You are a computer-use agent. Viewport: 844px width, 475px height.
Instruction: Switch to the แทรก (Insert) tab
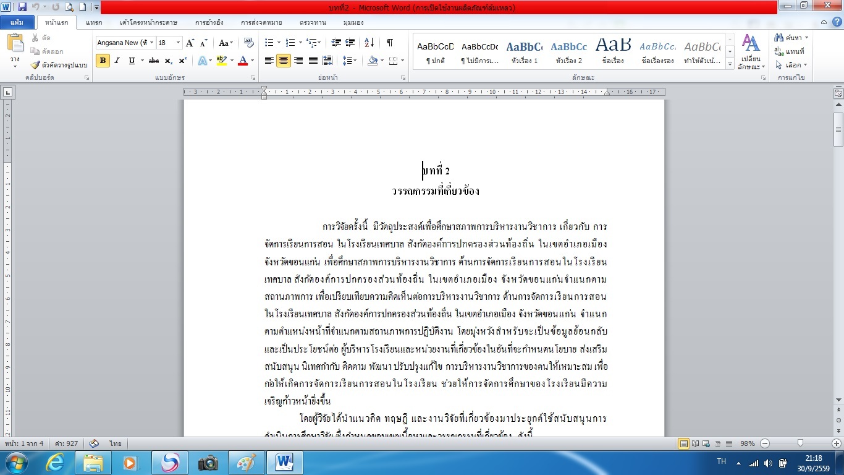[x=94, y=22]
